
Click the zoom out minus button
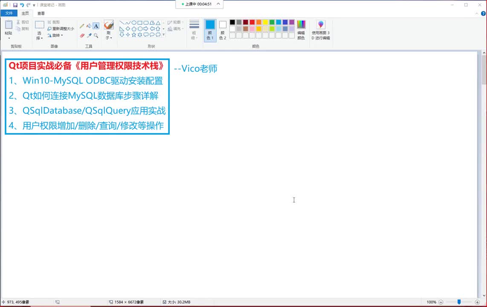click(441, 302)
